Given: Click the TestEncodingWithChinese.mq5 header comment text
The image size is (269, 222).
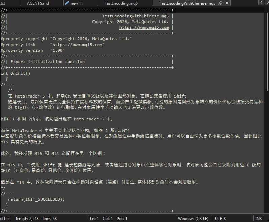Looking at the screenshot, I should (136, 16).
